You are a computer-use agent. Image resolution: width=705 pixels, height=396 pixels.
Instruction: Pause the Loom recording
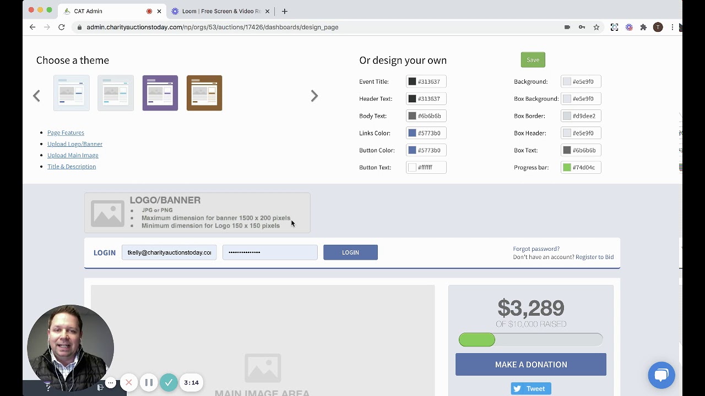[x=149, y=382]
